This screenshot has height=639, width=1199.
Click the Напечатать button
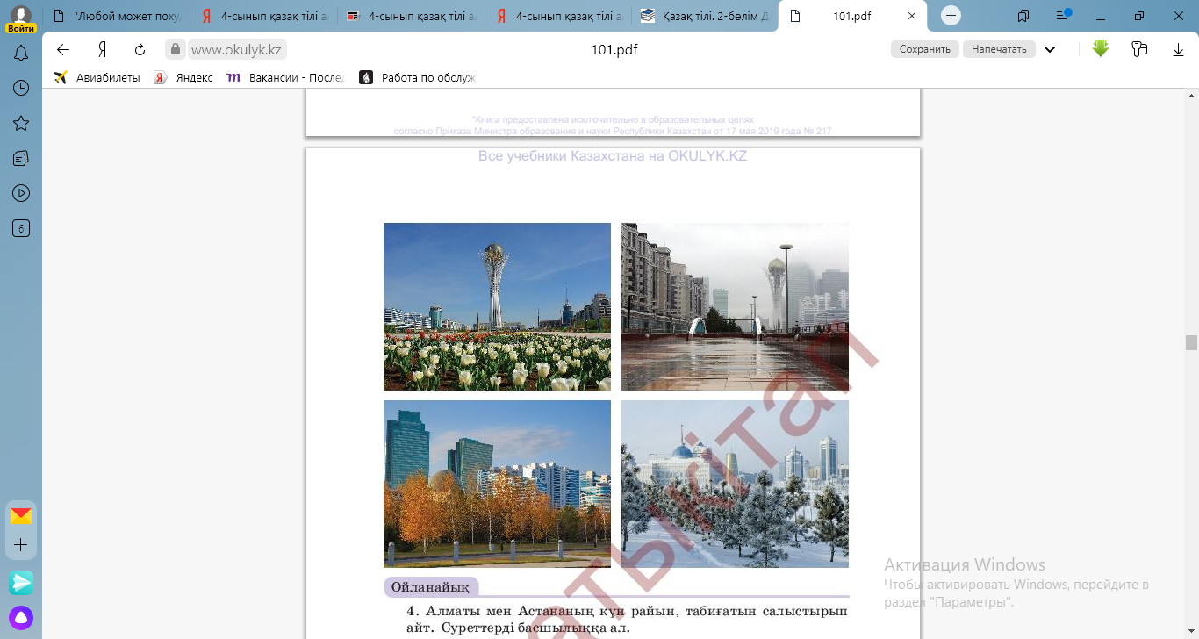click(999, 49)
